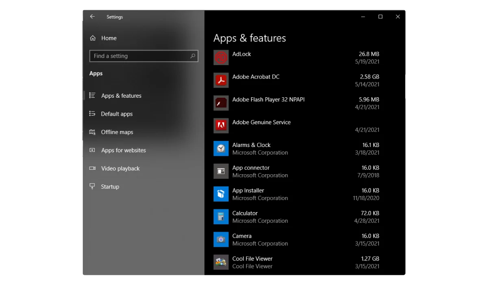Image resolution: width=488 pixels, height=285 pixels.
Task: Open Startup apps settings label
Action: (x=110, y=186)
